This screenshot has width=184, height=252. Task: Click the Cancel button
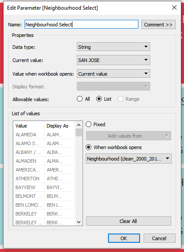(159, 238)
